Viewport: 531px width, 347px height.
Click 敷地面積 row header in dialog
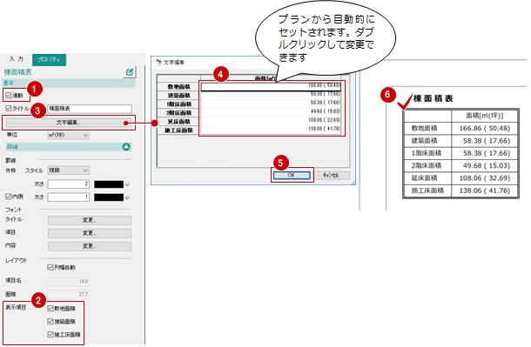click(179, 87)
